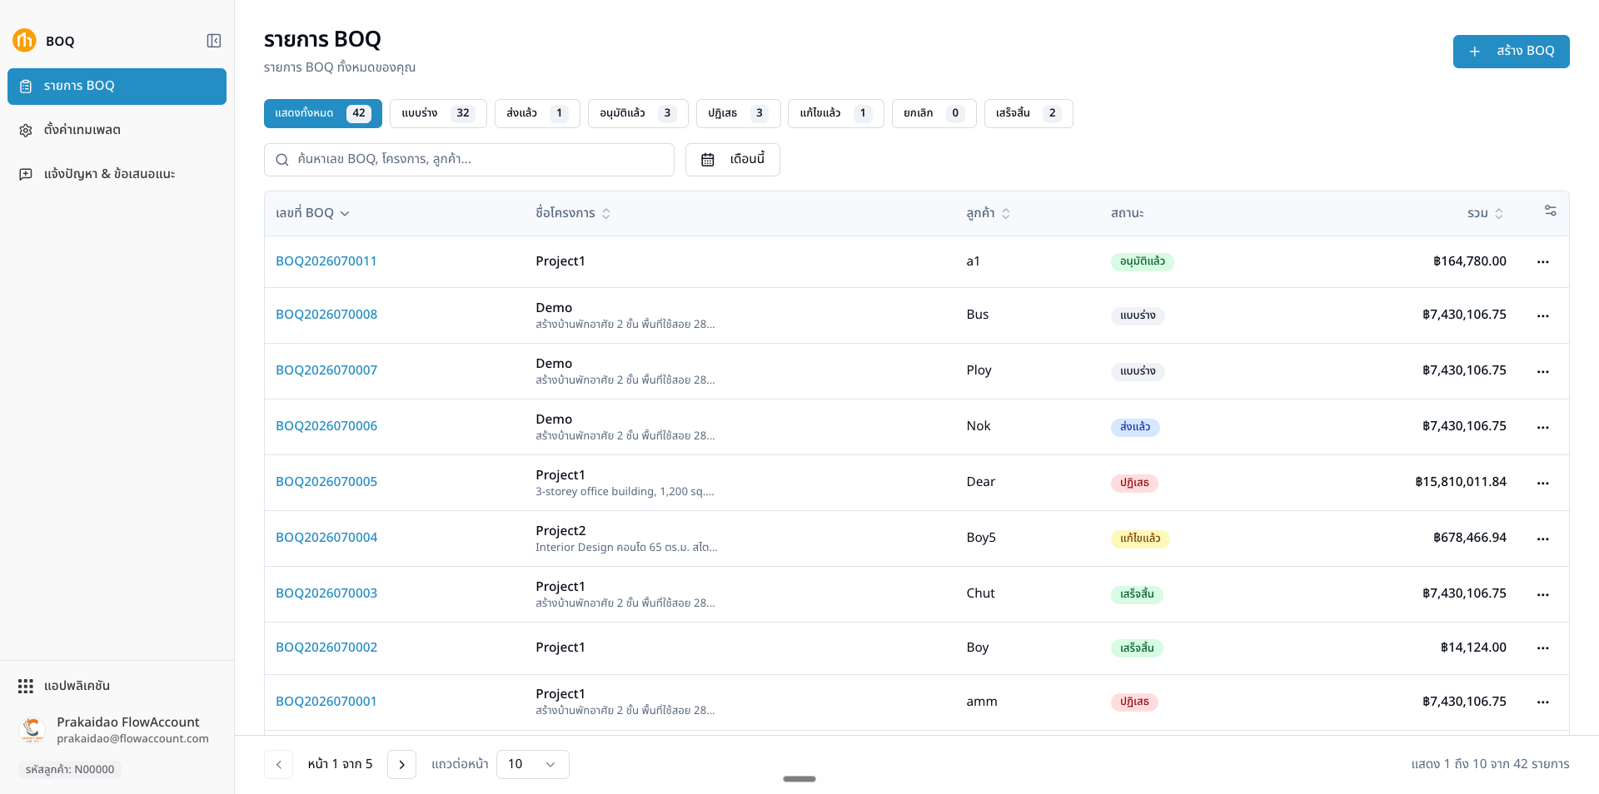Screen dimensions: 1599x794
Task: Select completed status tab with 2
Action: tap(1029, 113)
